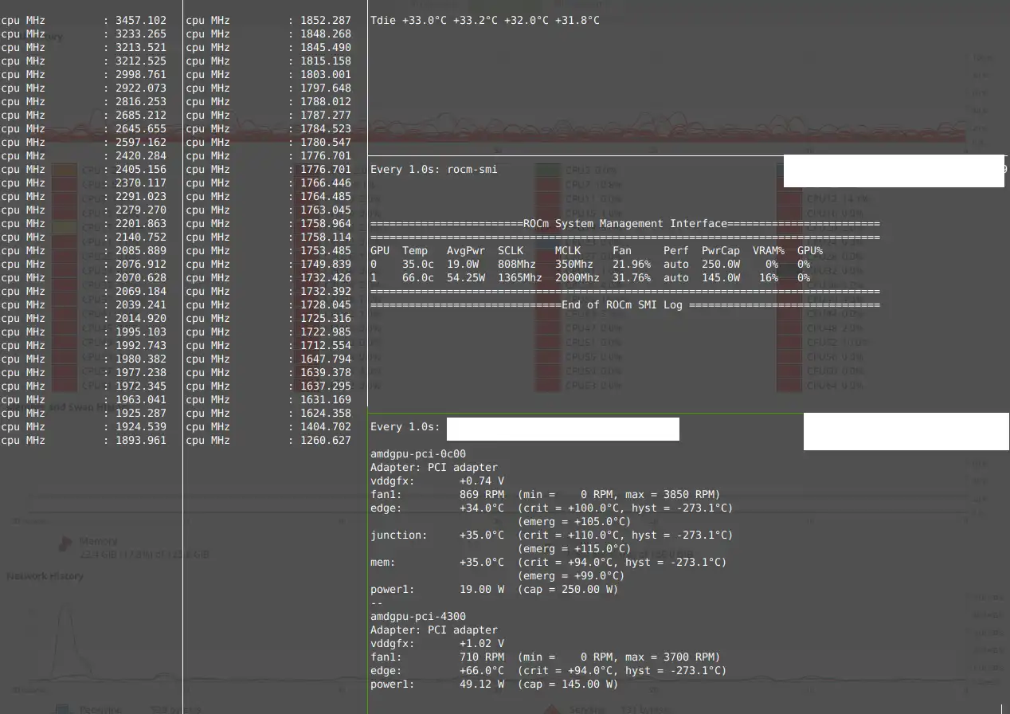Click the voltage reading '+0.74 V'
The image size is (1010, 714).
click(x=482, y=481)
